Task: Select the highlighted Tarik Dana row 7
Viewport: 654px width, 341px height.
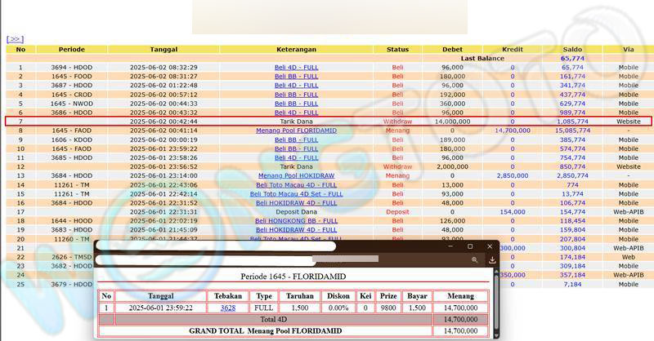Action: click(327, 122)
